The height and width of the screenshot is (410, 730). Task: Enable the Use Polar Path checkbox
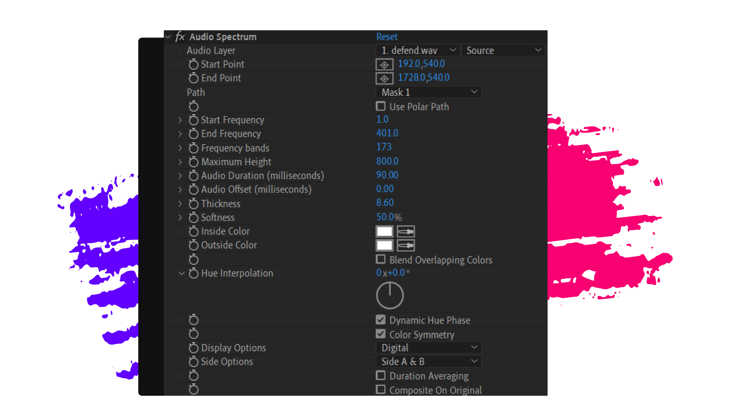click(x=381, y=106)
